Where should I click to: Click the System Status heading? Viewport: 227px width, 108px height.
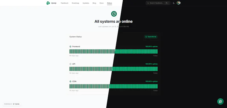click(x=75, y=37)
